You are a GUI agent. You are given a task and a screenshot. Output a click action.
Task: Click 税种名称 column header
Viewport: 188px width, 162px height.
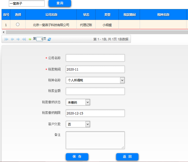pyautogui.click(x=163, y=15)
